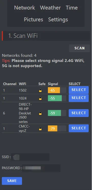Screen dimensions: 92x190
Task: Select the 1024 WiFi network
Action: (79, 98)
